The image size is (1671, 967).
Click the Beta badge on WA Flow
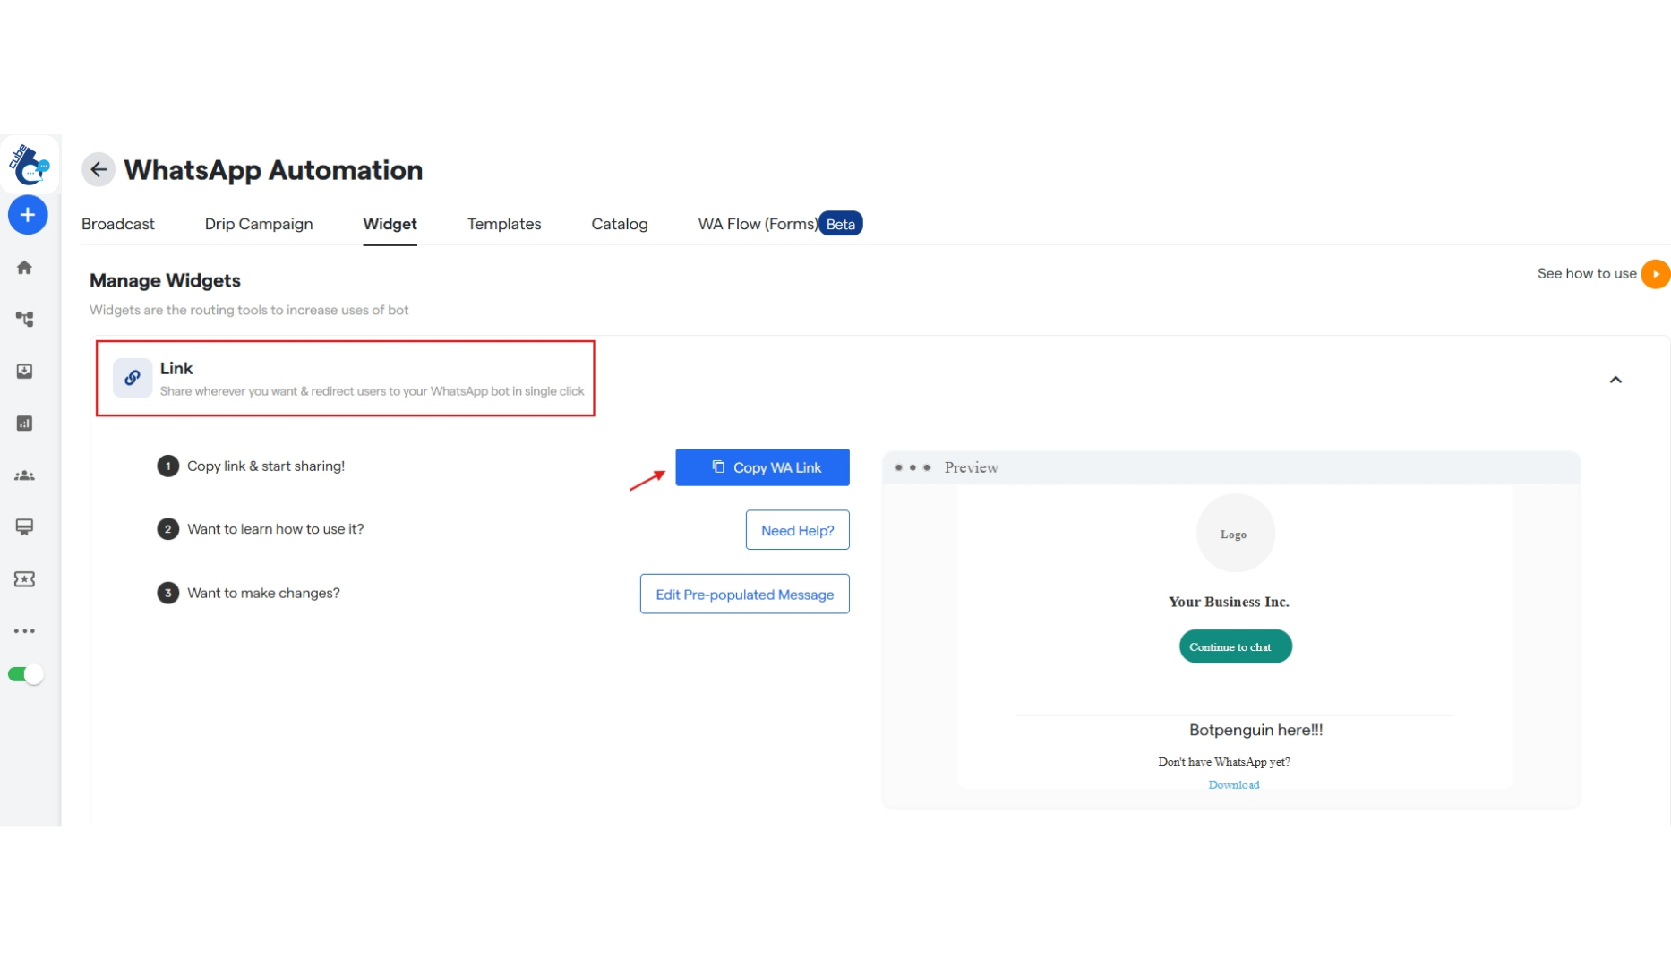click(840, 224)
